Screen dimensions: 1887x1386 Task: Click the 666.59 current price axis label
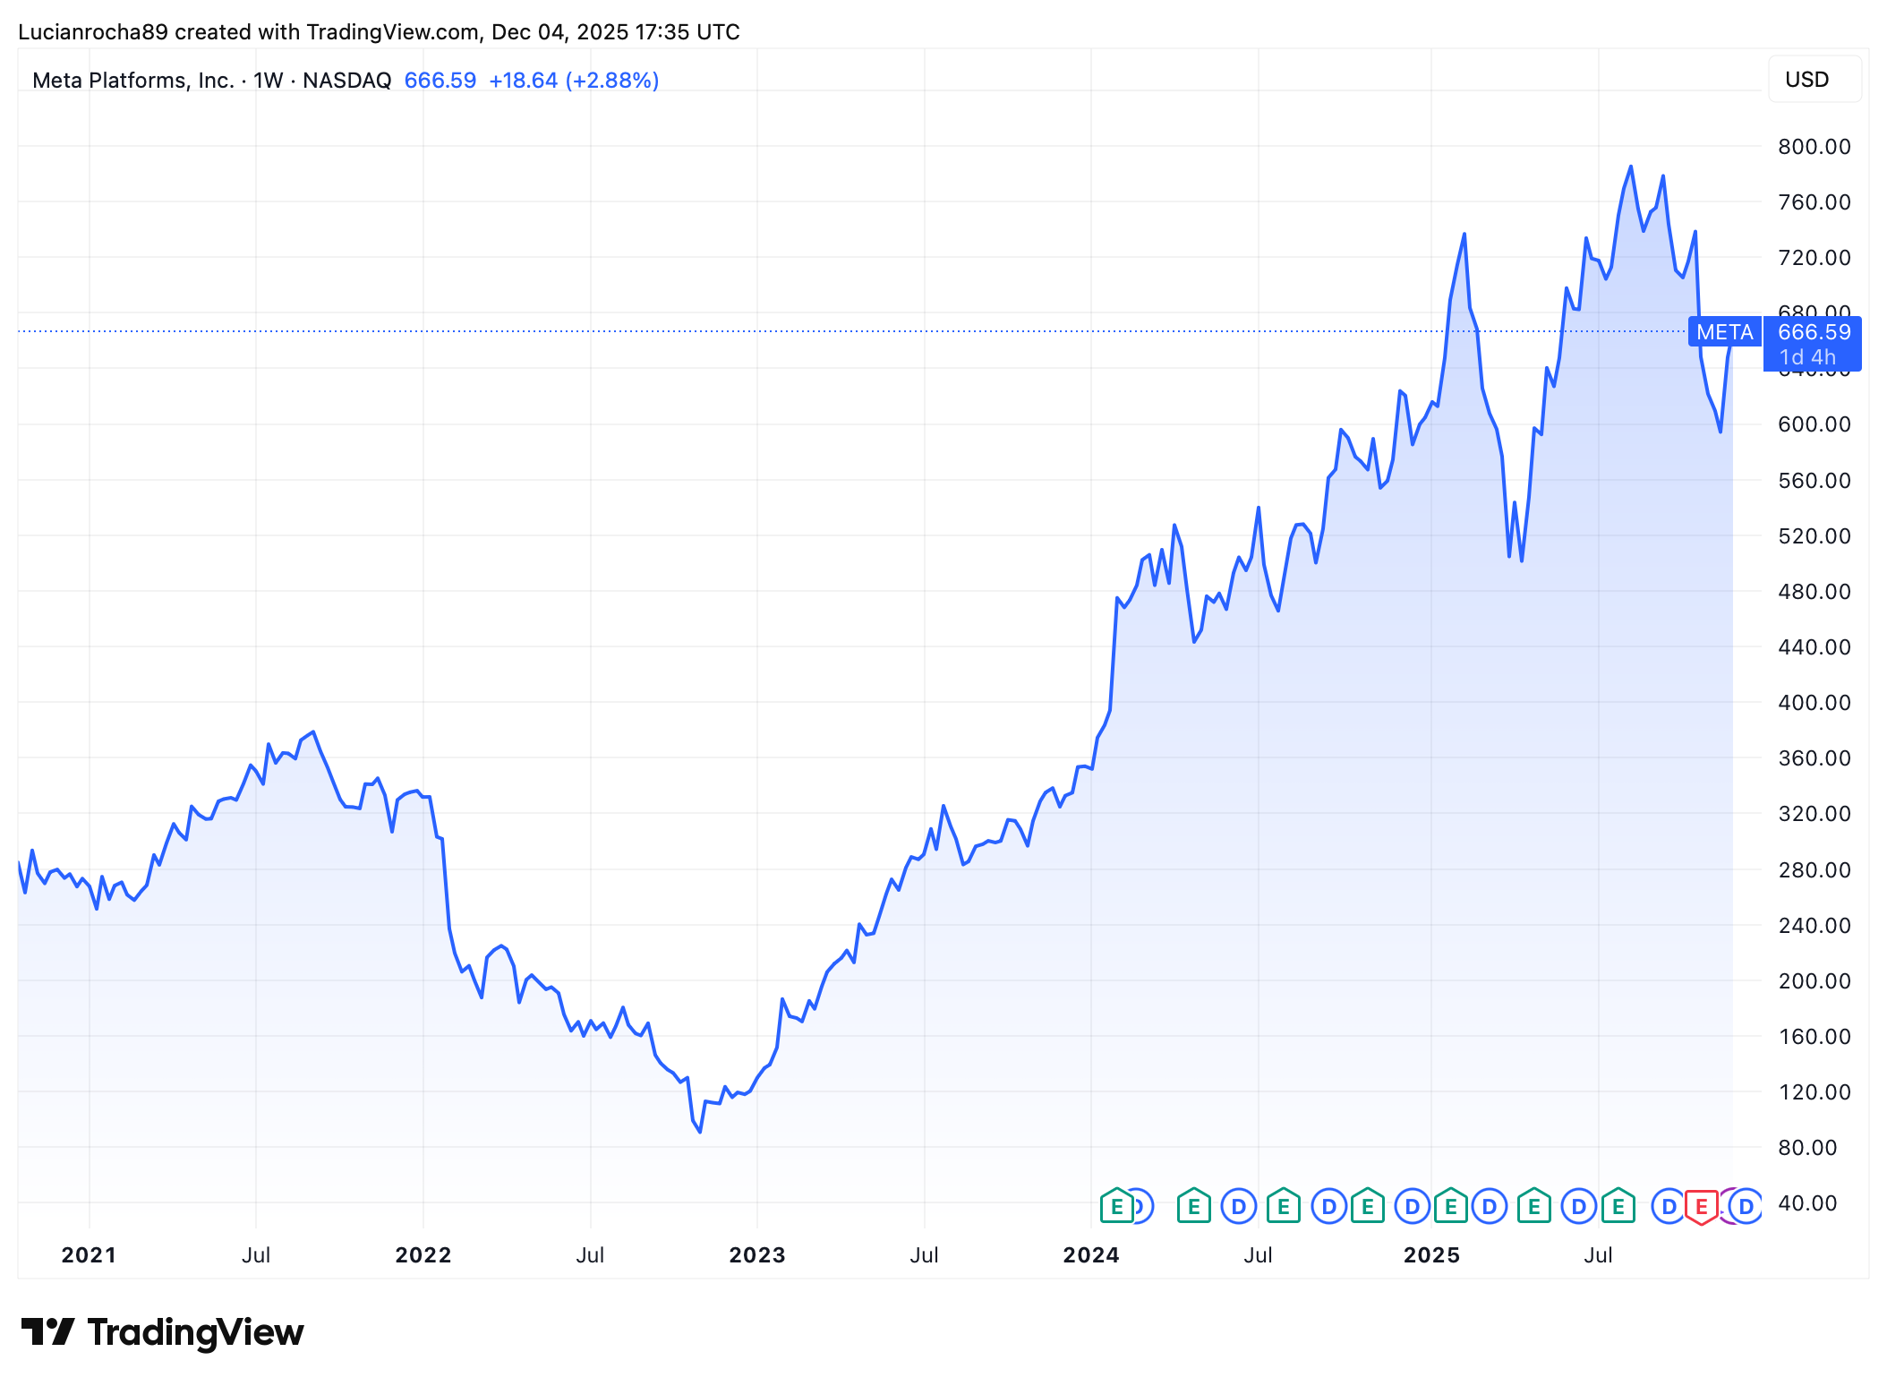point(1814,332)
